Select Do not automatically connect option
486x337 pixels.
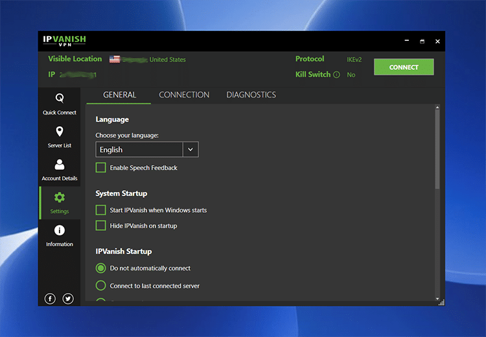(x=100, y=268)
